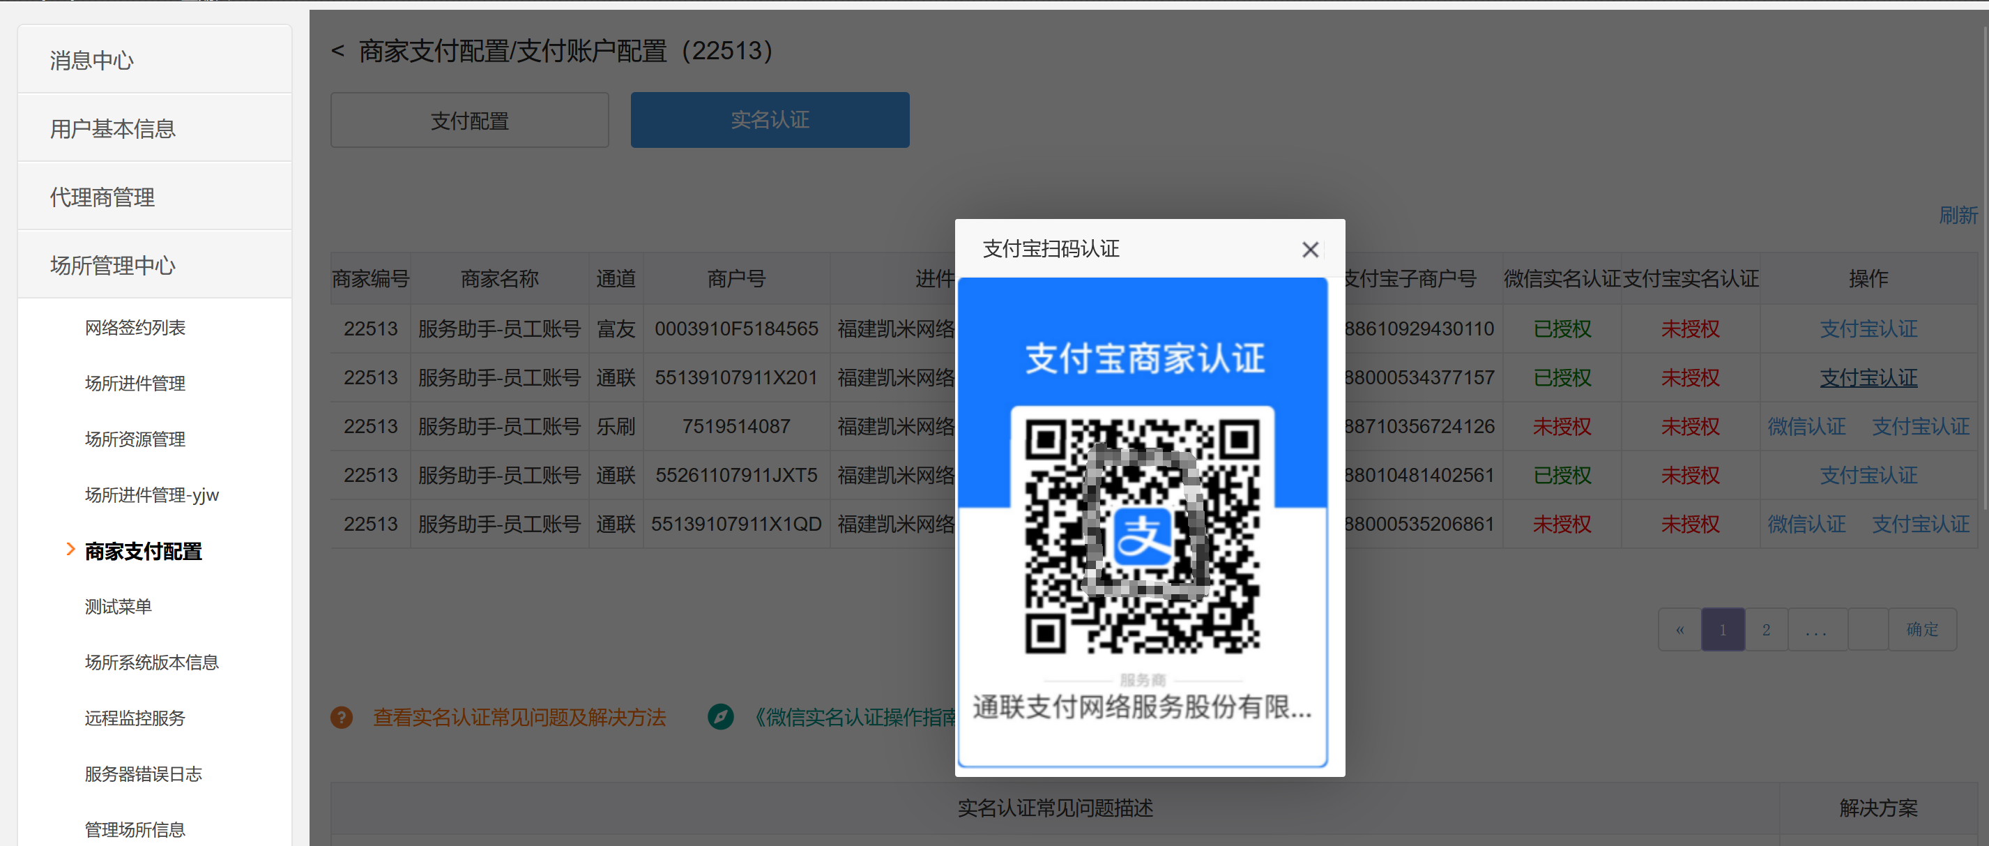Select page 1 in pagination
The height and width of the screenshot is (846, 1989).
click(1723, 629)
